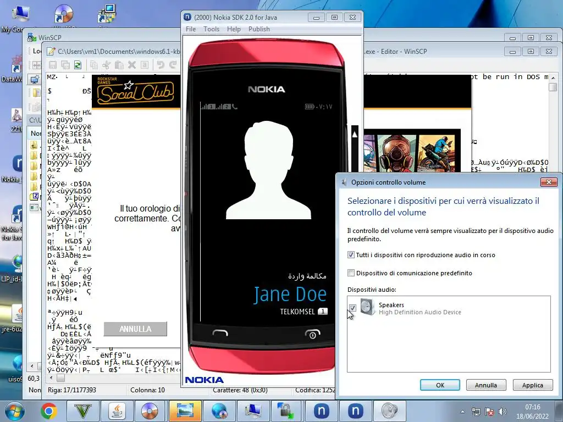This screenshot has height=422, width=563.
Task: Click the Select All icon in the editor toolbar
Action: (x=145, y=65)
